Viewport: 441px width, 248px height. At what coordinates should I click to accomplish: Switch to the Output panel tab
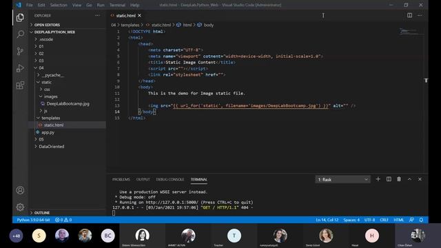(x=143, y=179)
